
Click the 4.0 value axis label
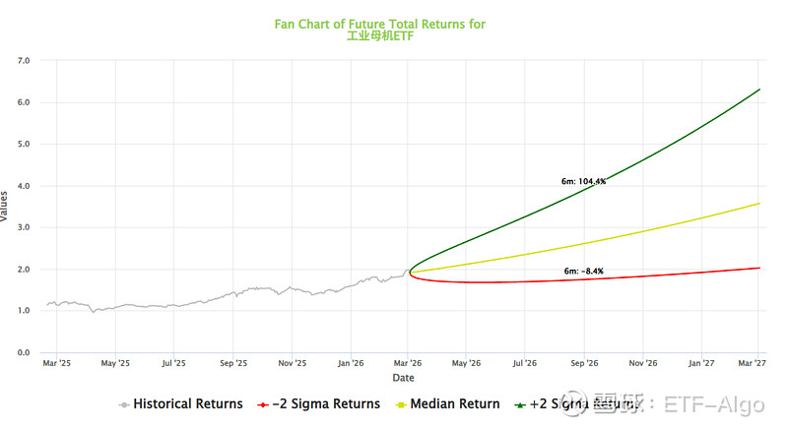click(24, 186)
